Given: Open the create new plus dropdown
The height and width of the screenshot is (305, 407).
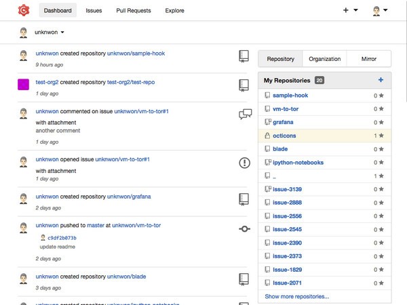Looking at the screenshot, I should pyautogui.click(x=350, y=11).
